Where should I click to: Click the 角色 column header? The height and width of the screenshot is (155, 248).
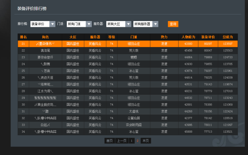click(45, 37)
